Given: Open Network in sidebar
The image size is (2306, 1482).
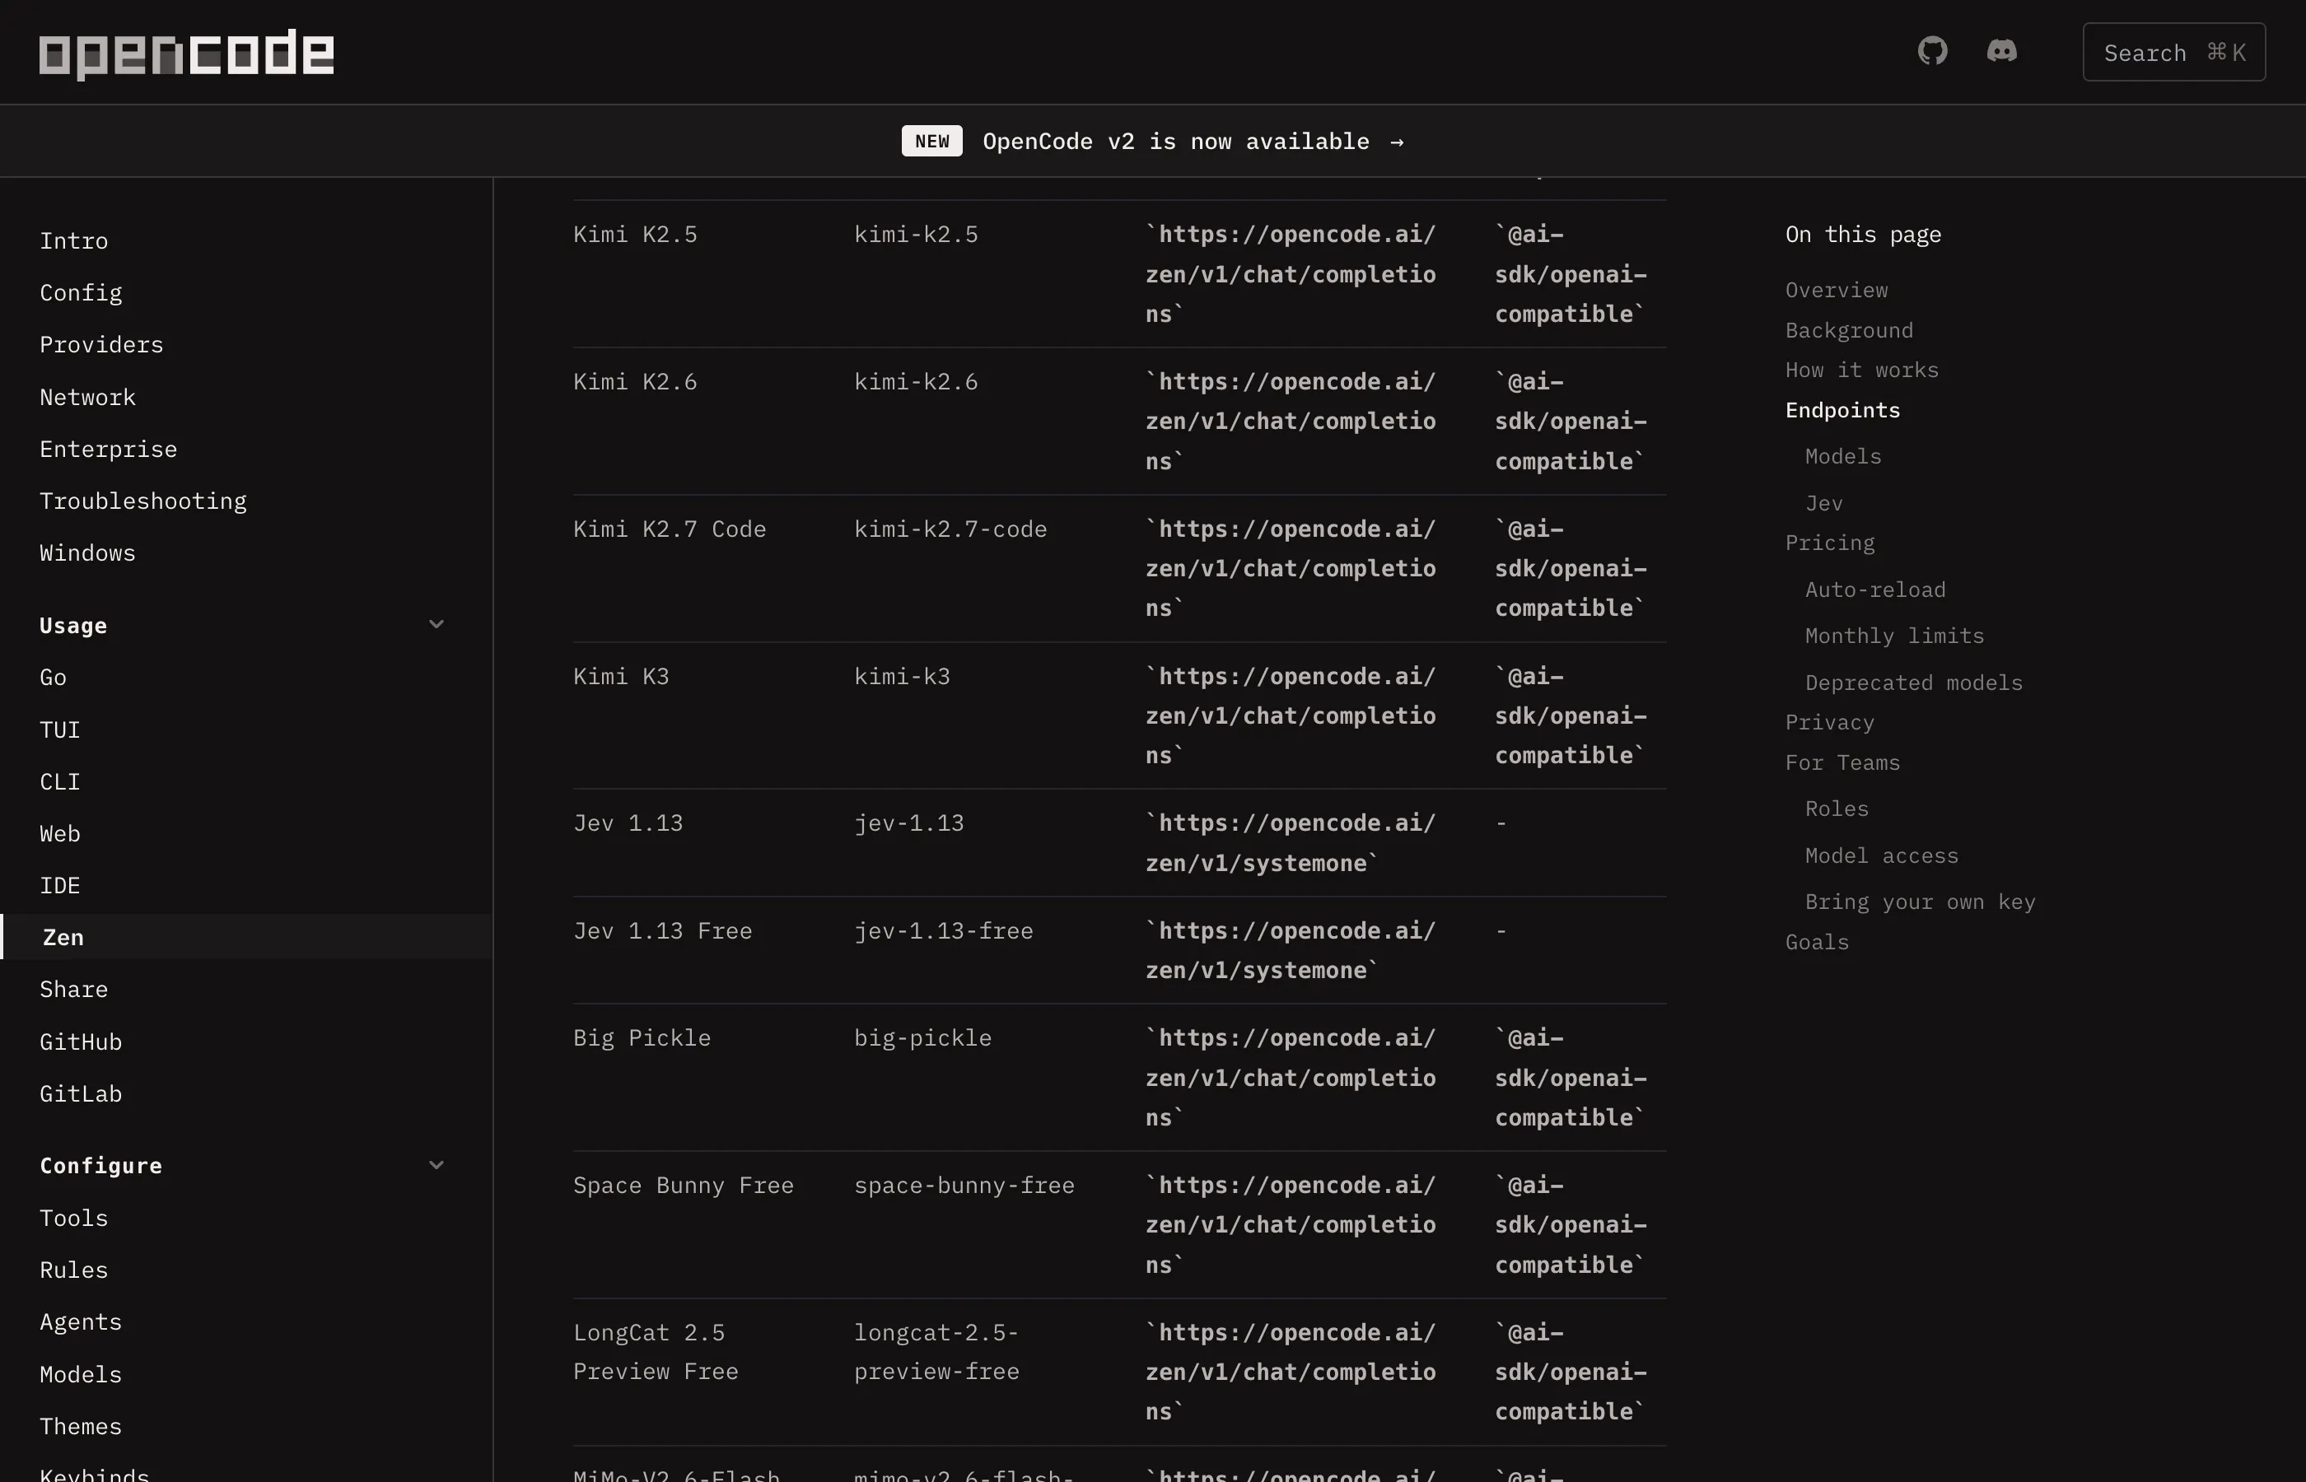Looking at the screenshot, I should click(87, 398).
